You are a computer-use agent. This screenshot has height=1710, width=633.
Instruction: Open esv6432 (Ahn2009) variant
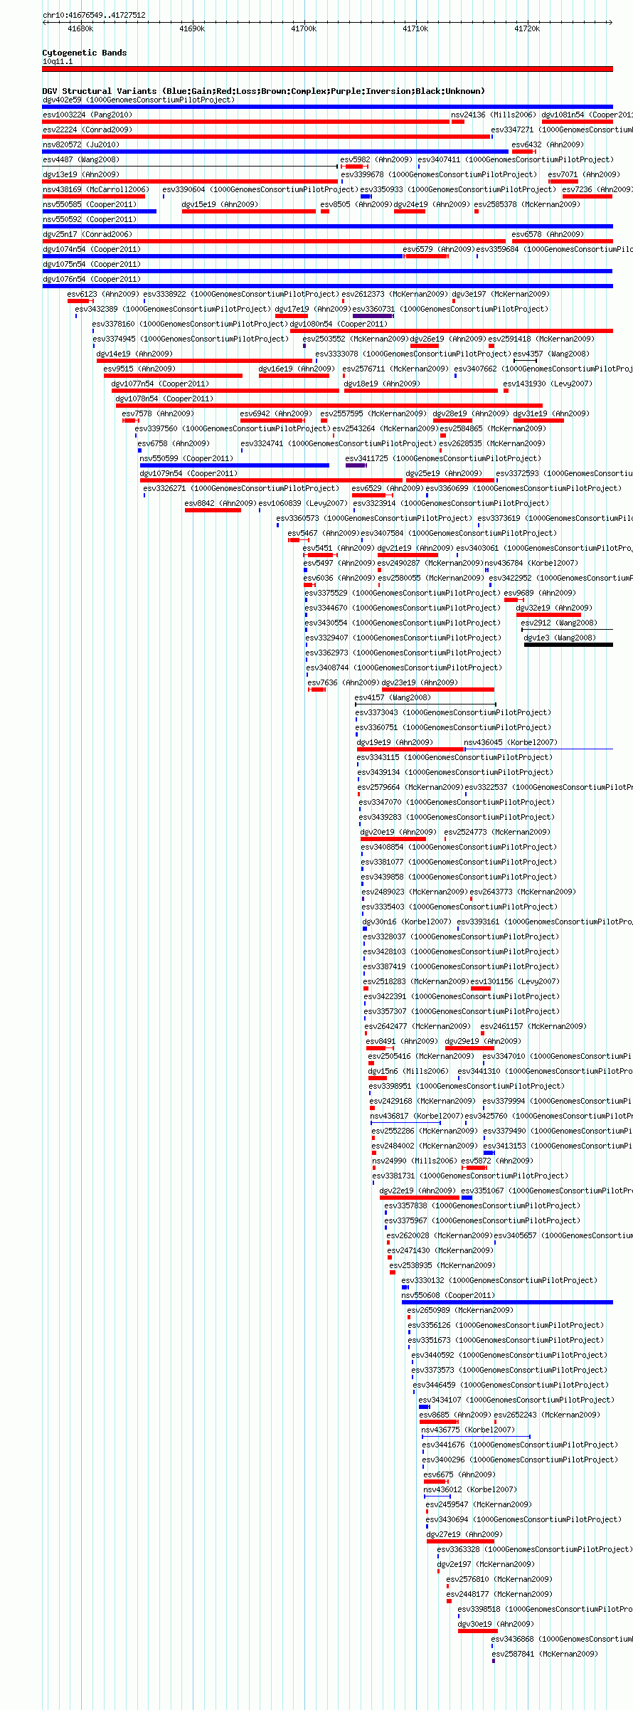coord(548,144)
